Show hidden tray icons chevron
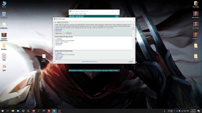The image size is (202, 113). pyautogui.click(x=175, y=111)
